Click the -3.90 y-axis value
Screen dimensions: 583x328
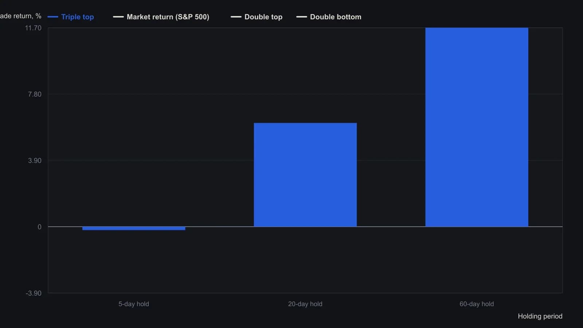pyautogui.click(x=34, y=293)
